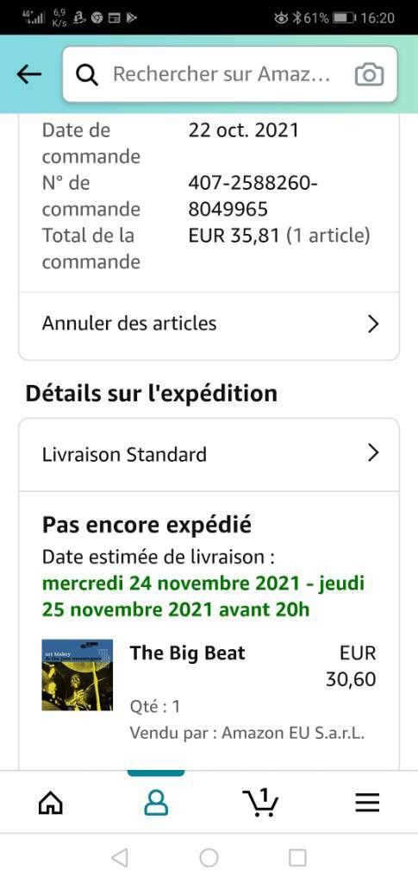This screenshot has height=883, width=418.
Task: Expand the Annuler des articles chevron
Action: click(373, 324)
